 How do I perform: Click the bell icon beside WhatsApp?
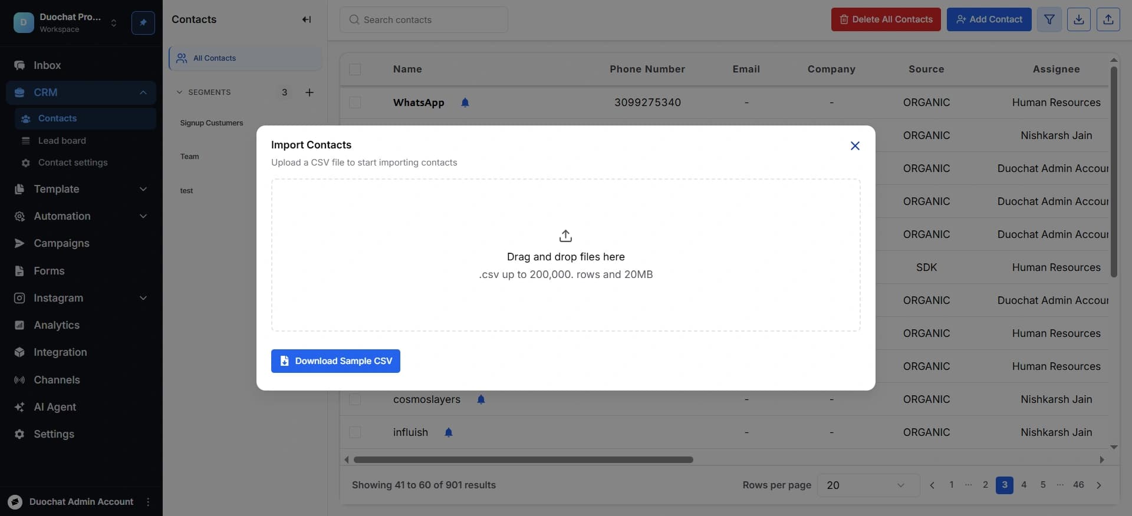click(x=465, y=102)
